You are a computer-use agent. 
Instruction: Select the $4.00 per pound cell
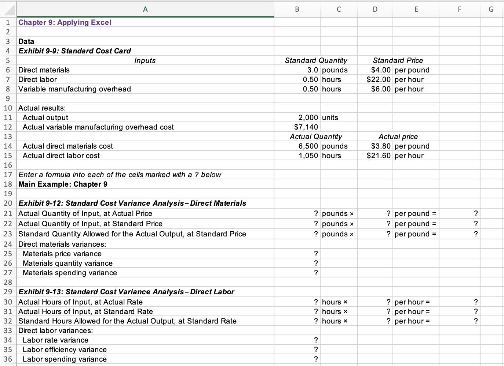[x=375, y=70]
